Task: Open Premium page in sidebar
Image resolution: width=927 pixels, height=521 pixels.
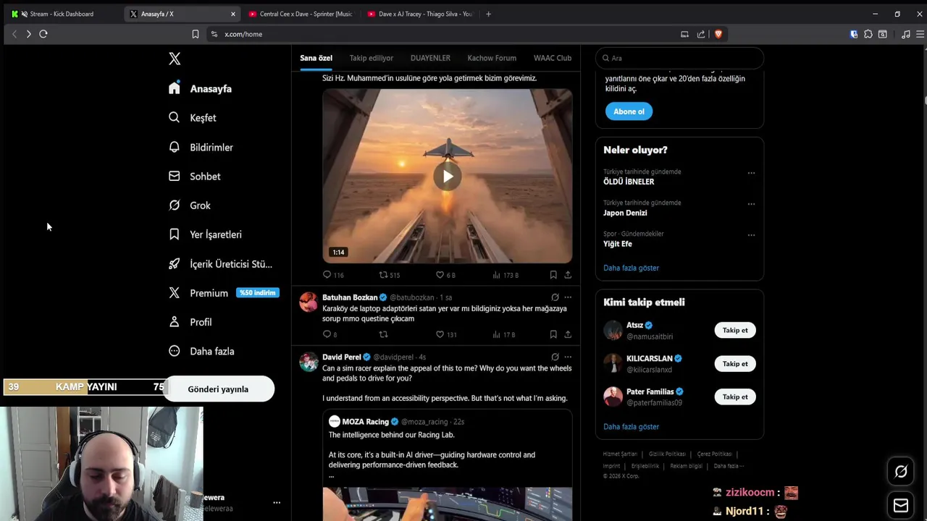Action: [223, 292]
